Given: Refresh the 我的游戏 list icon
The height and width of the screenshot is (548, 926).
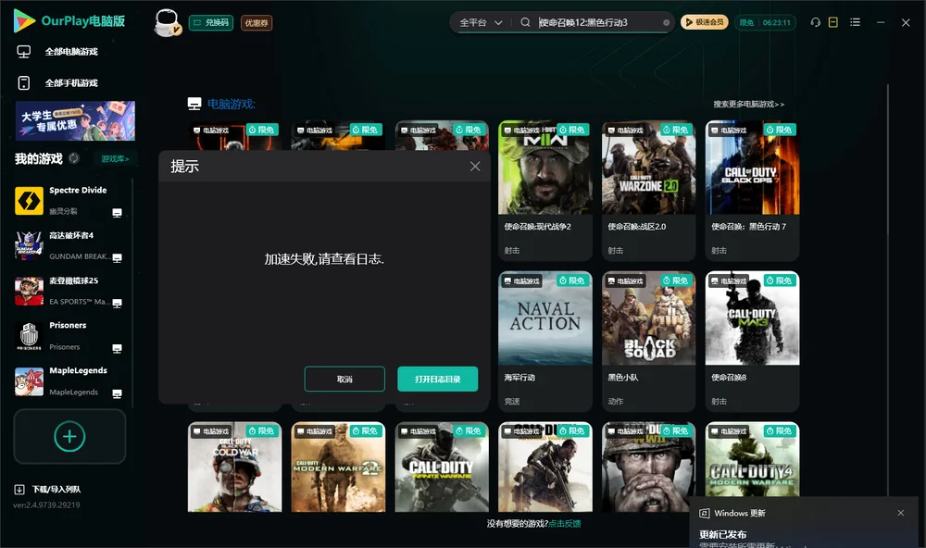Looking at the screenshot, I should coord(74,158).
